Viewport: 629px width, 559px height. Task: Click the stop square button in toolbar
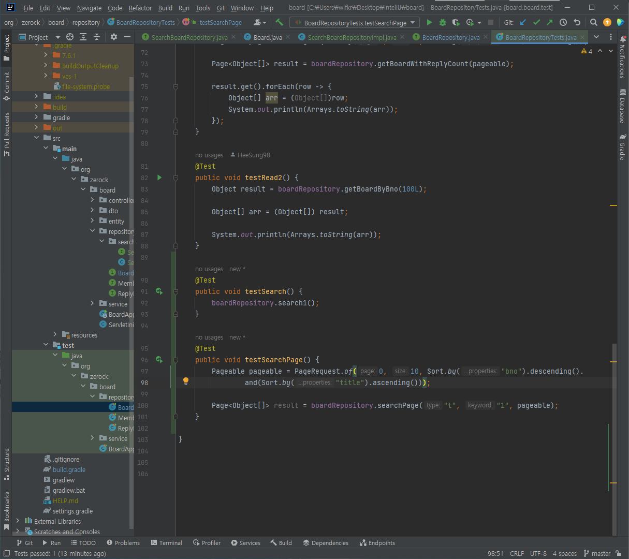tap(492, 22)
